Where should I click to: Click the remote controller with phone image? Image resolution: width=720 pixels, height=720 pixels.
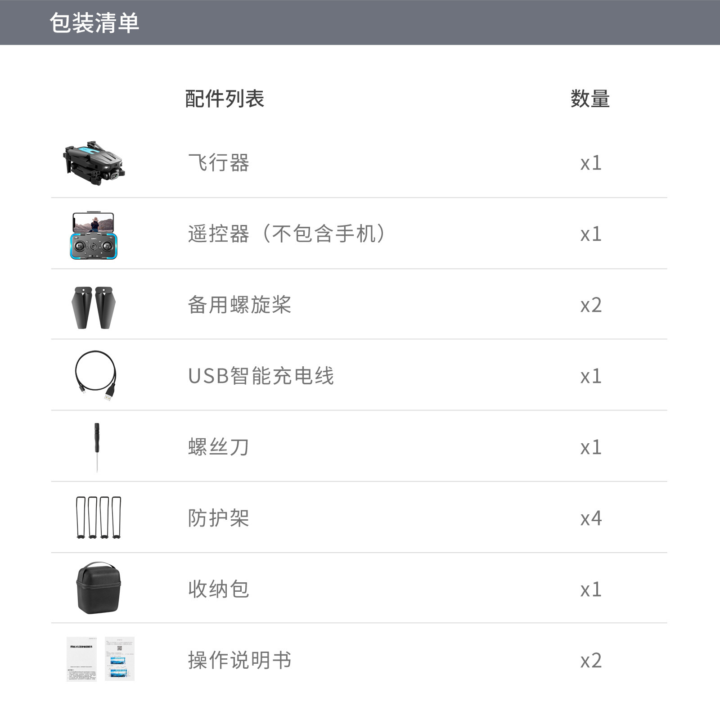[x=94, y=235]
